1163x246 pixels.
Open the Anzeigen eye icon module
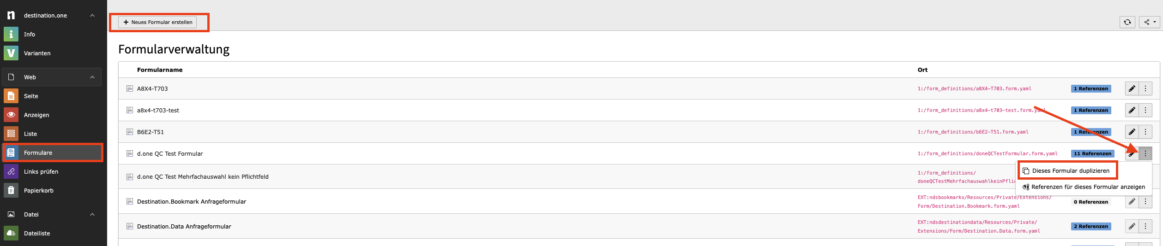11,115
